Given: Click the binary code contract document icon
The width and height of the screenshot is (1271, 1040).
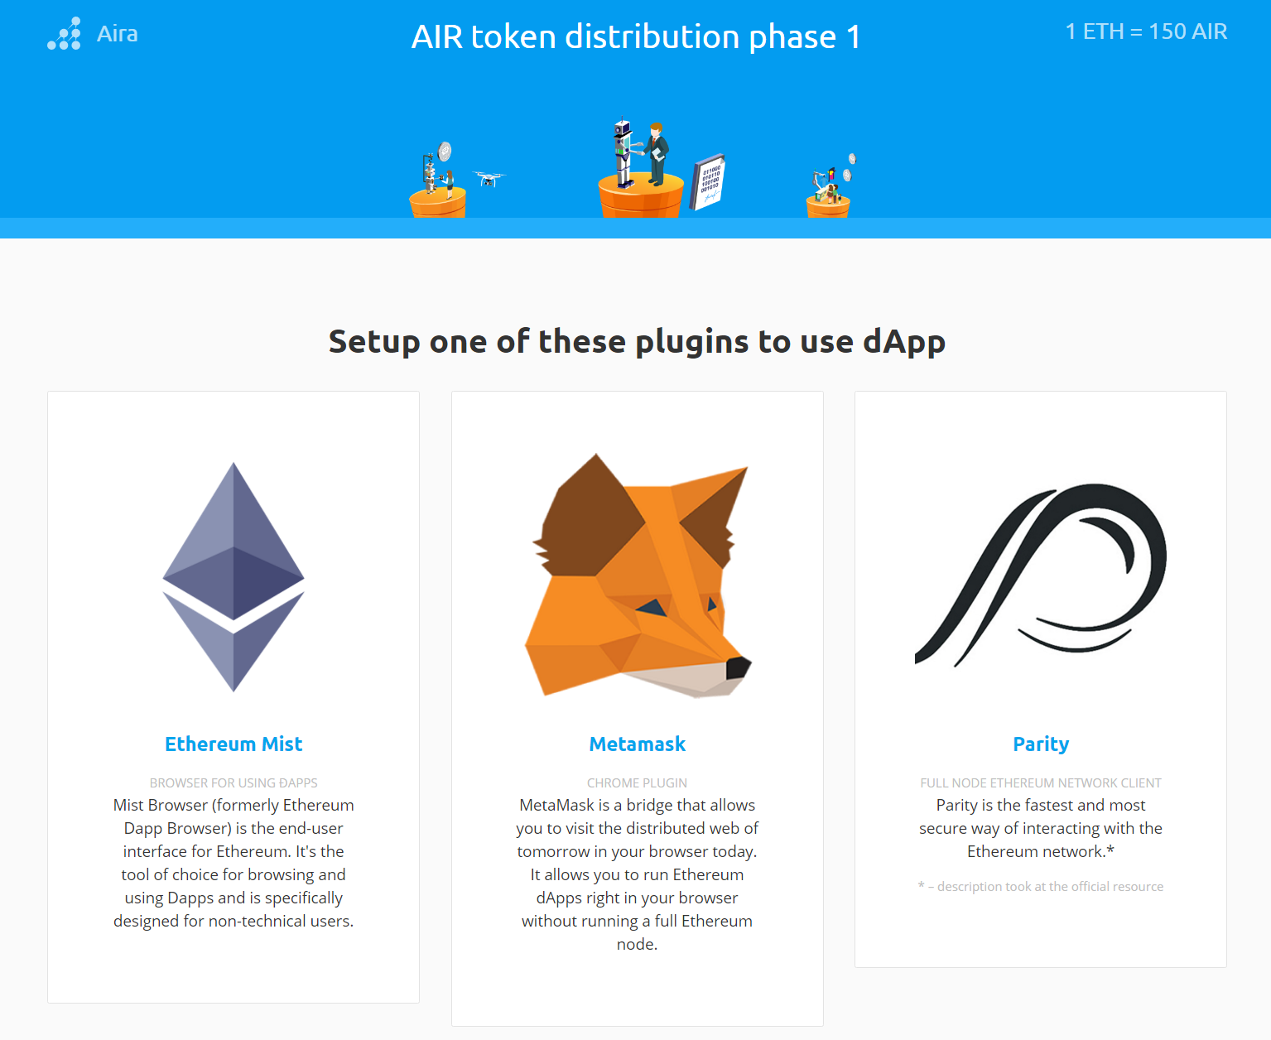Looking at the screenshot, I should click(707, 182).
